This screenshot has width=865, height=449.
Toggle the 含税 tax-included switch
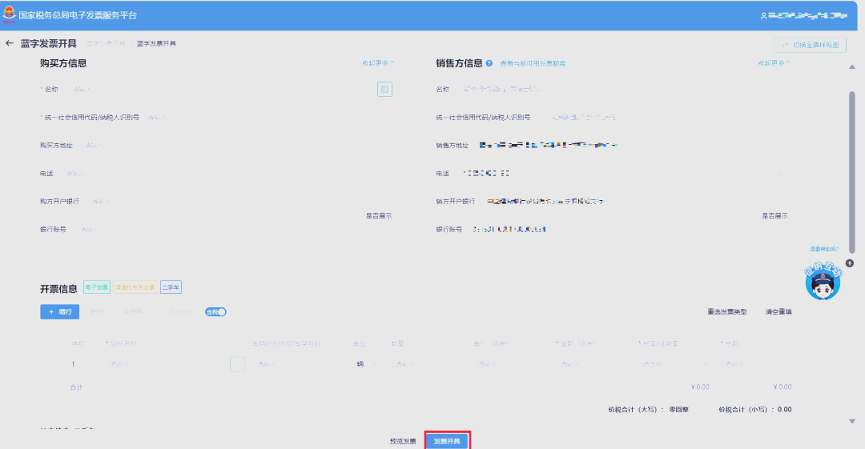pyautogui.click(x=215, y=311)
